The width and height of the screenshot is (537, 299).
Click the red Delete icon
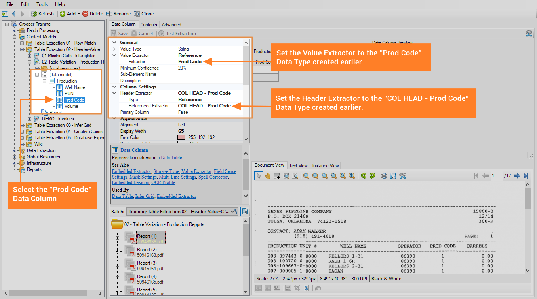click(x=85, y=14)
